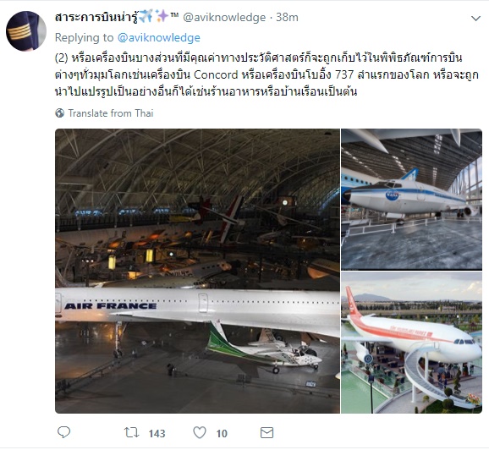Retweet this post via the retweet icon

tap(132, 432)
